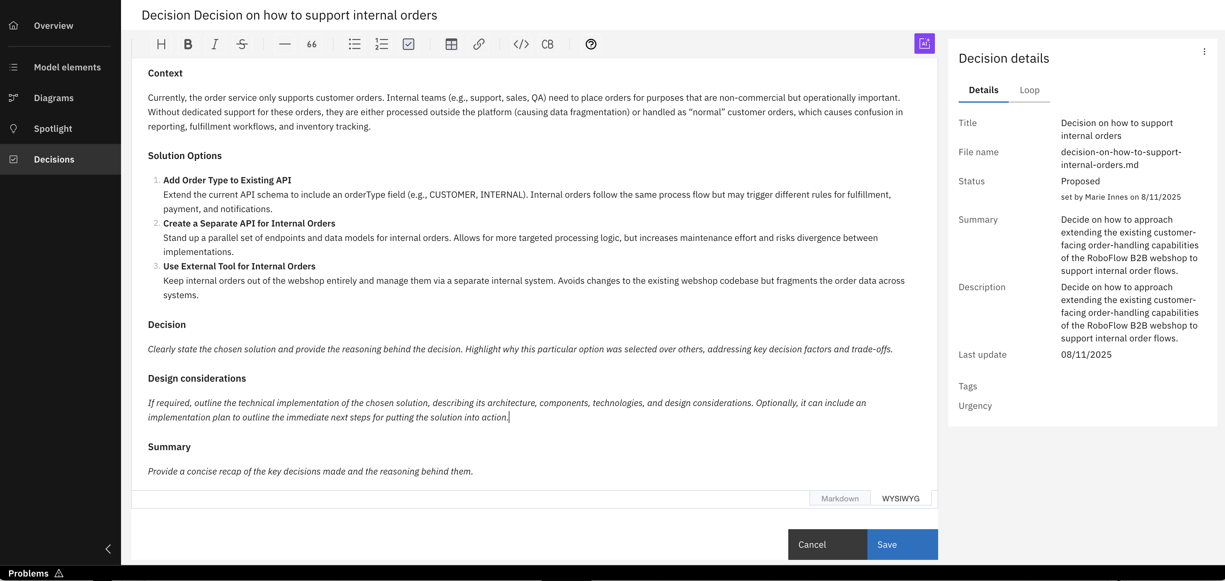
Task: Insert a blockquote
Action: pos(312,44)
